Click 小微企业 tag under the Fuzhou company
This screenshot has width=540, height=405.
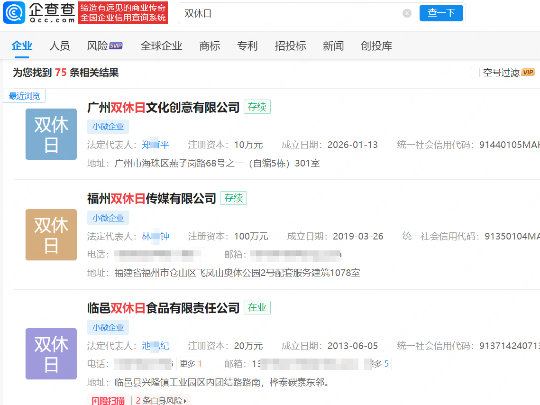108,218
